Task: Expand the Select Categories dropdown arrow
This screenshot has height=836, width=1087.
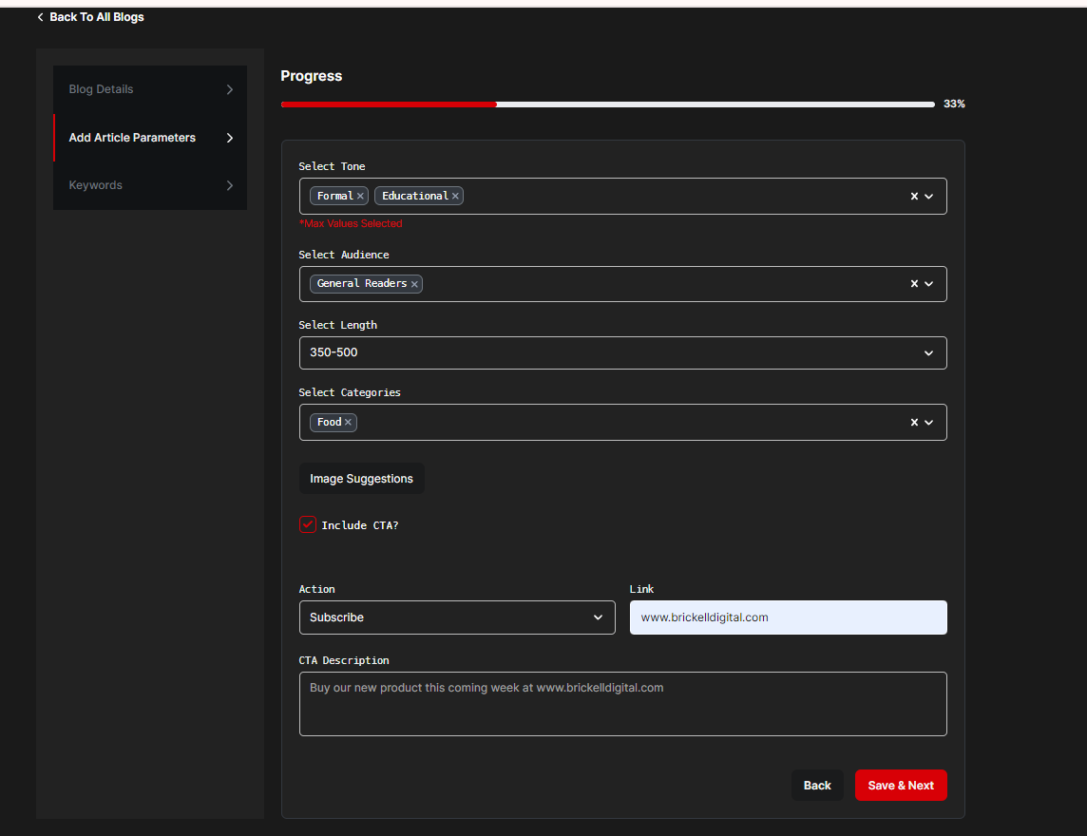Action: click(x=929, y=422)
